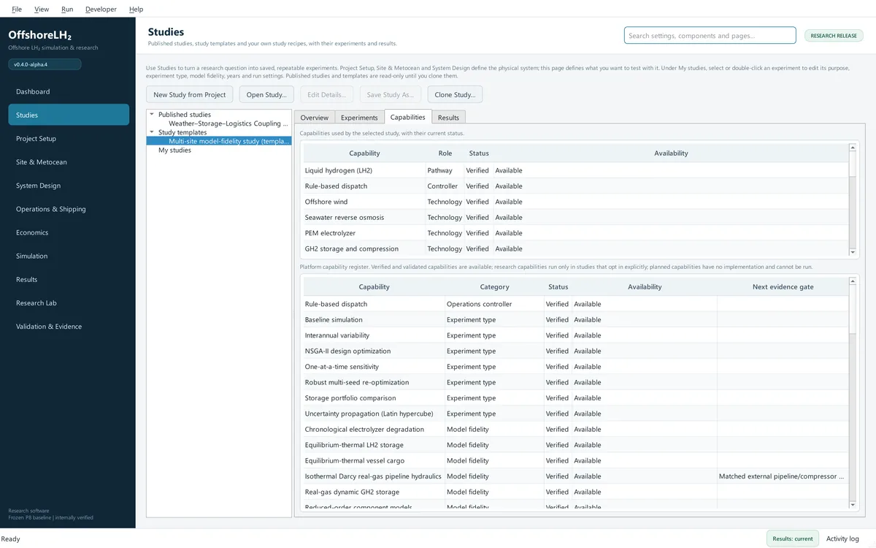
Task: Select Weather–Storage–Logistics Coupling study
Action: 228,123
